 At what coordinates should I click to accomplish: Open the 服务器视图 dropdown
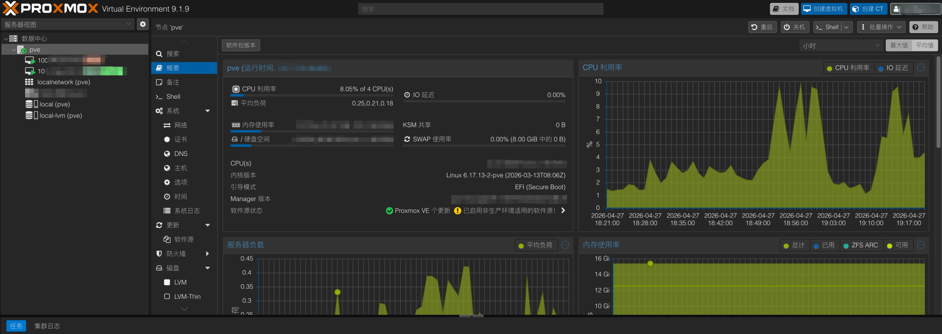pos(67,24)
